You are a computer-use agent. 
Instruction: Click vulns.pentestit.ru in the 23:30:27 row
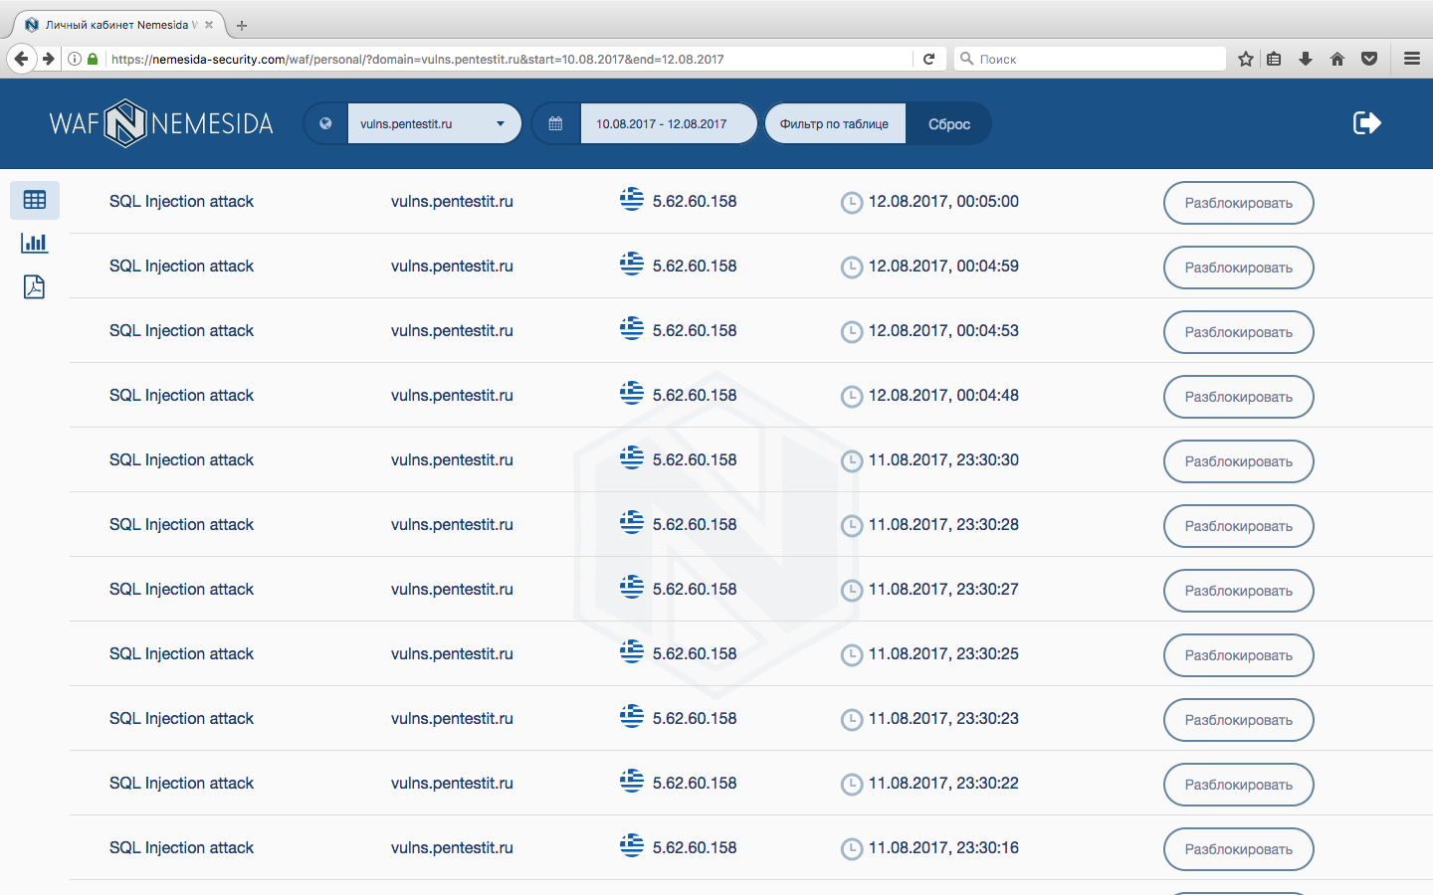click(452, 589)
